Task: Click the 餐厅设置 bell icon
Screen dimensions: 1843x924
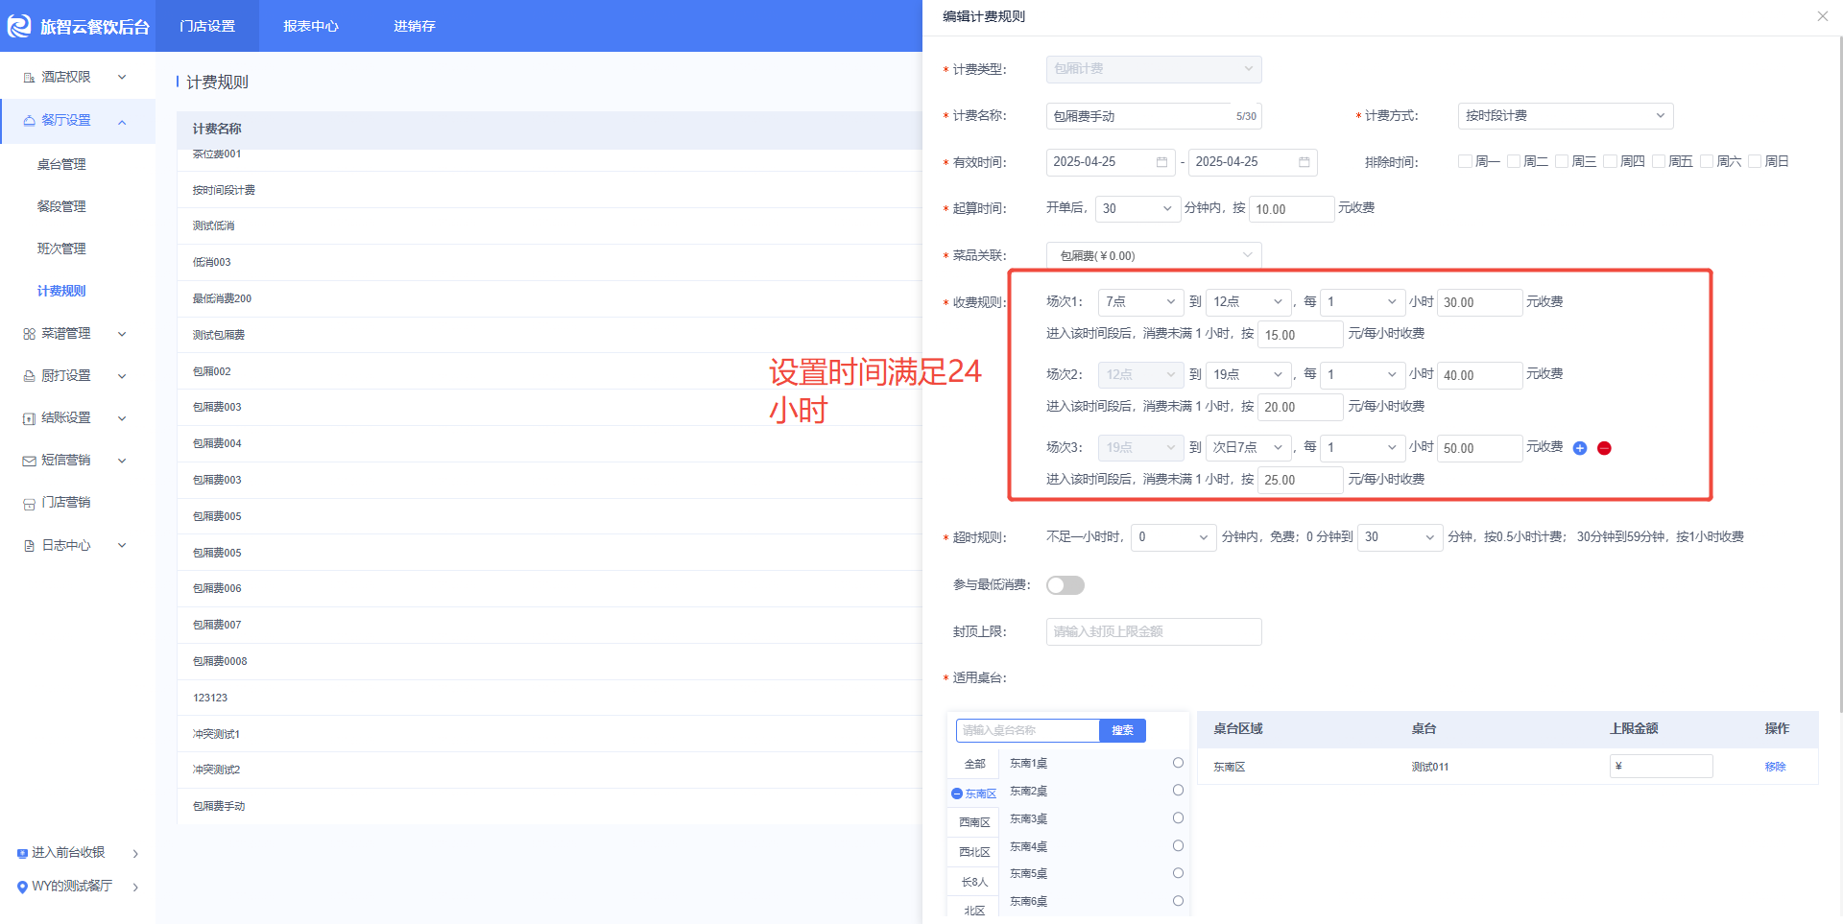Action: coord(29,121)
